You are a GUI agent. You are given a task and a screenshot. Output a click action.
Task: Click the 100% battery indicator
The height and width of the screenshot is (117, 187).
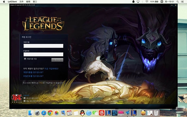[154, 2]
